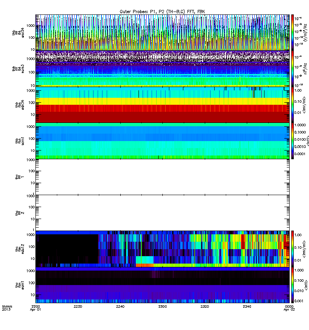
Task: Click inside the empty thc fff 2 panel
Action: point(162,213)
